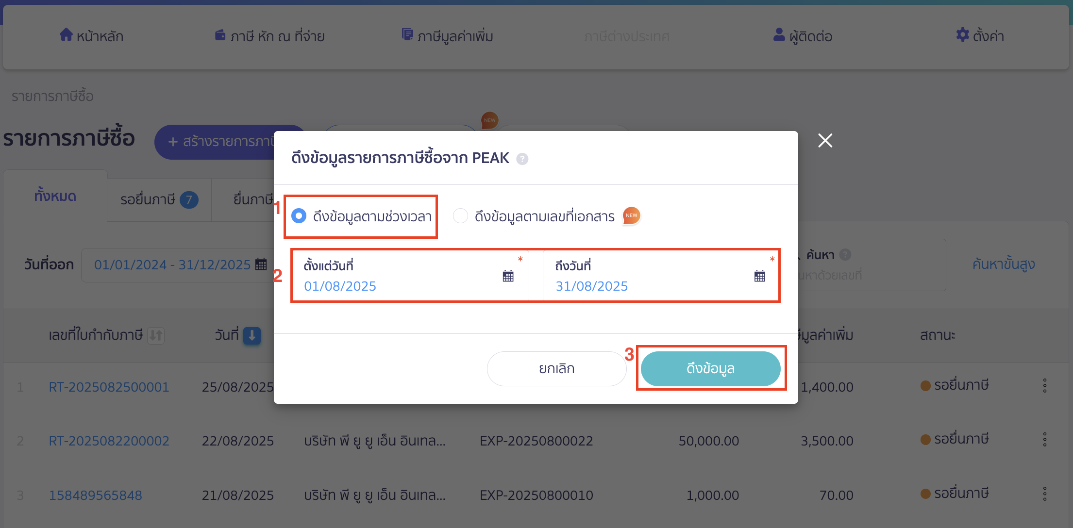This screenshot has width=1073, height=528.
Task: Open more options for 158489565848 row
Action: pos(1045,494)
